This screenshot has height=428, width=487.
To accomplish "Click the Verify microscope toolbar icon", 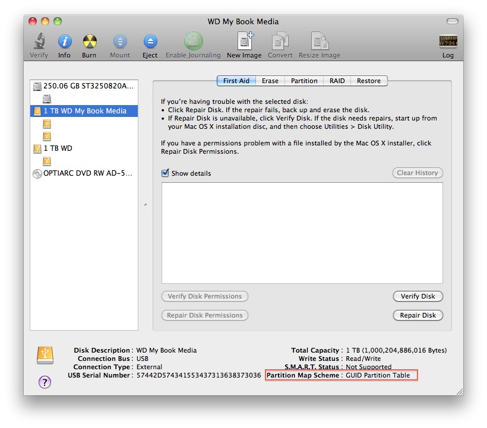I will click(x=39, y=41).
